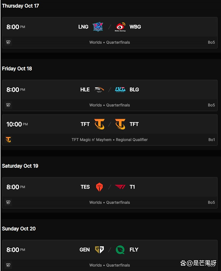Click the LNG team logo
Image resolution: width=221 pixels, height=271 pixels.
coord(98,27)
